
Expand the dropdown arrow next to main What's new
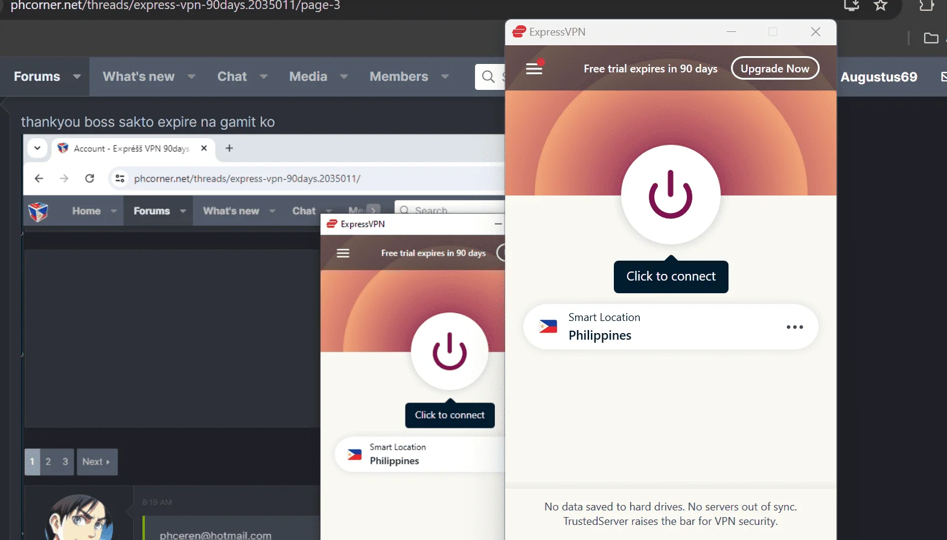[191, 77]
